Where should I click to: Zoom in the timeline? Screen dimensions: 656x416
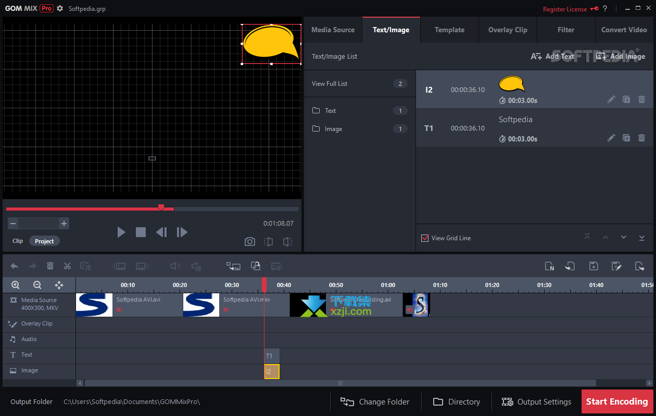[15, 285]
